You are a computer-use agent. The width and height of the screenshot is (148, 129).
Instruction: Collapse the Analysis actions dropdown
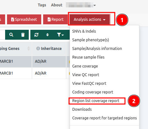(90, 20)
